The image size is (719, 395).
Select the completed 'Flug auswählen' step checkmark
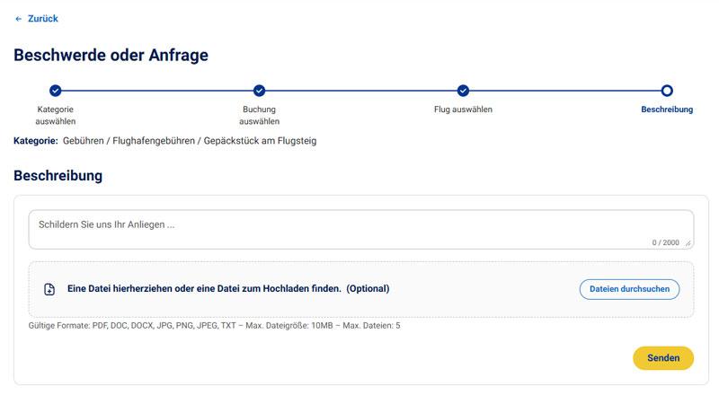click(x=463, y=91)
